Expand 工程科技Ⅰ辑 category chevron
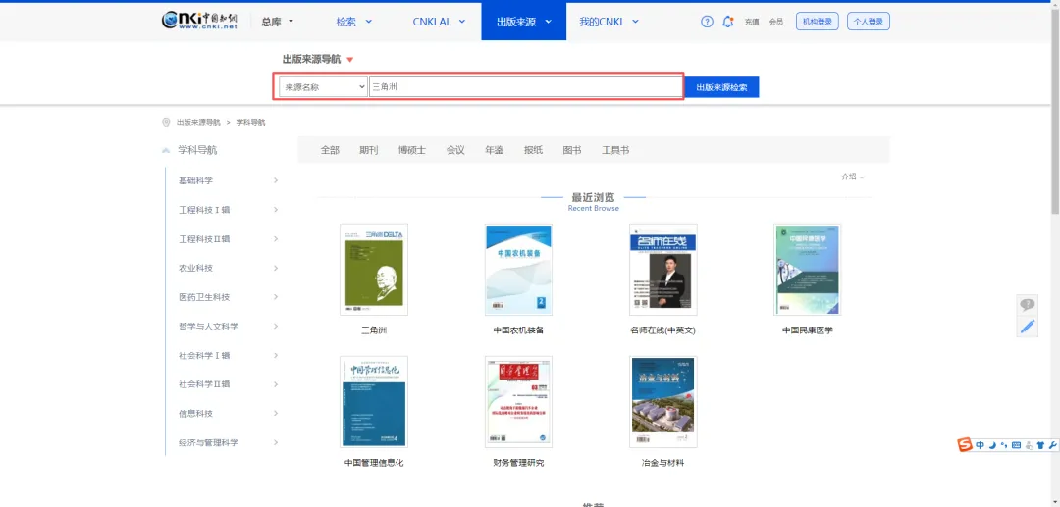This screenshot has height=507, width=1060. pos(276,210)
